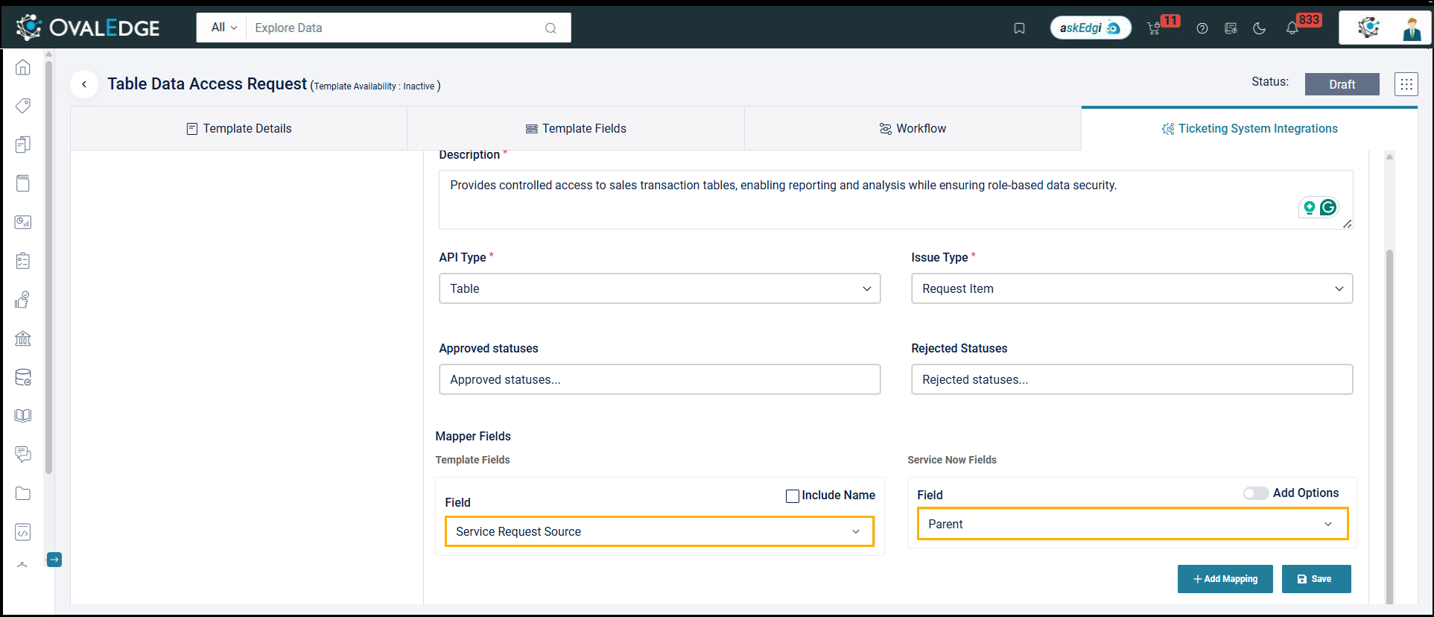Switch to the Template Fields tab

(576, 128)
